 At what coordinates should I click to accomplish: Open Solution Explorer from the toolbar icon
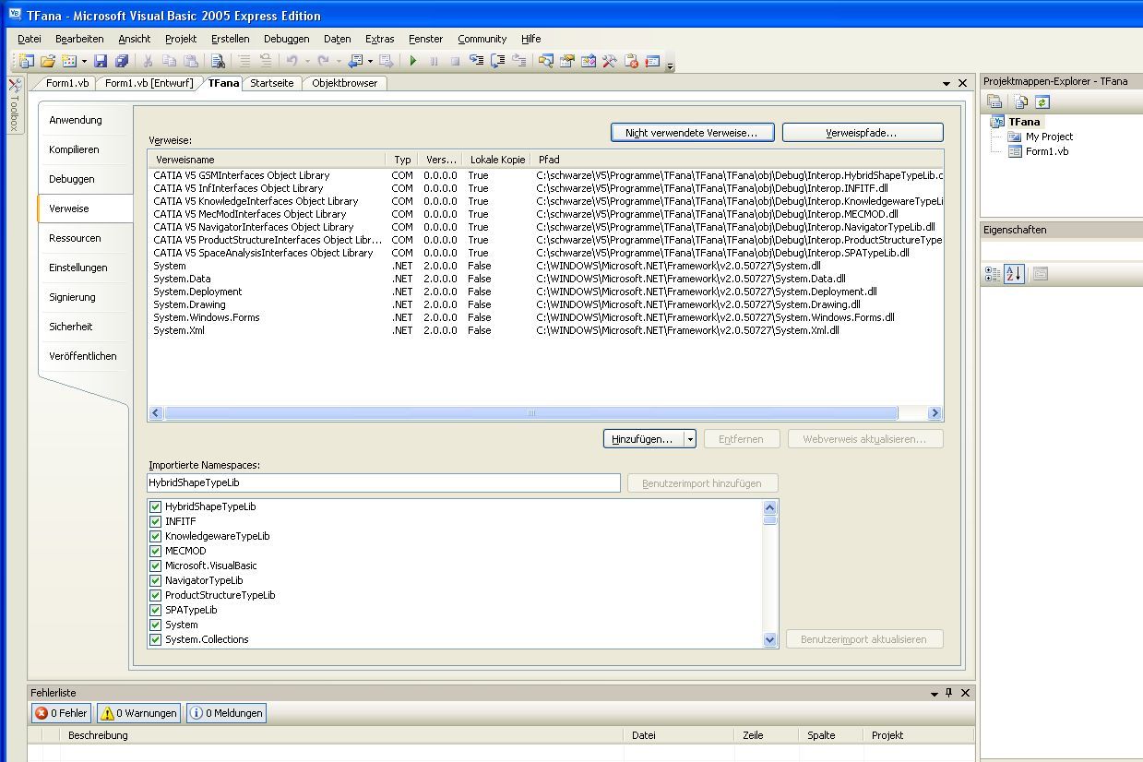click(545, 62)
